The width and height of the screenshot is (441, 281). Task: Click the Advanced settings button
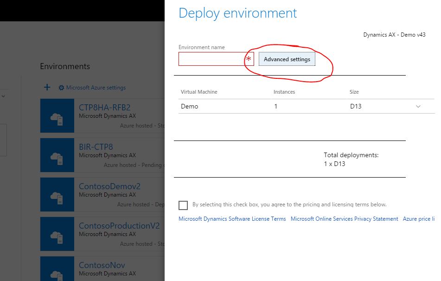(287, 59)
